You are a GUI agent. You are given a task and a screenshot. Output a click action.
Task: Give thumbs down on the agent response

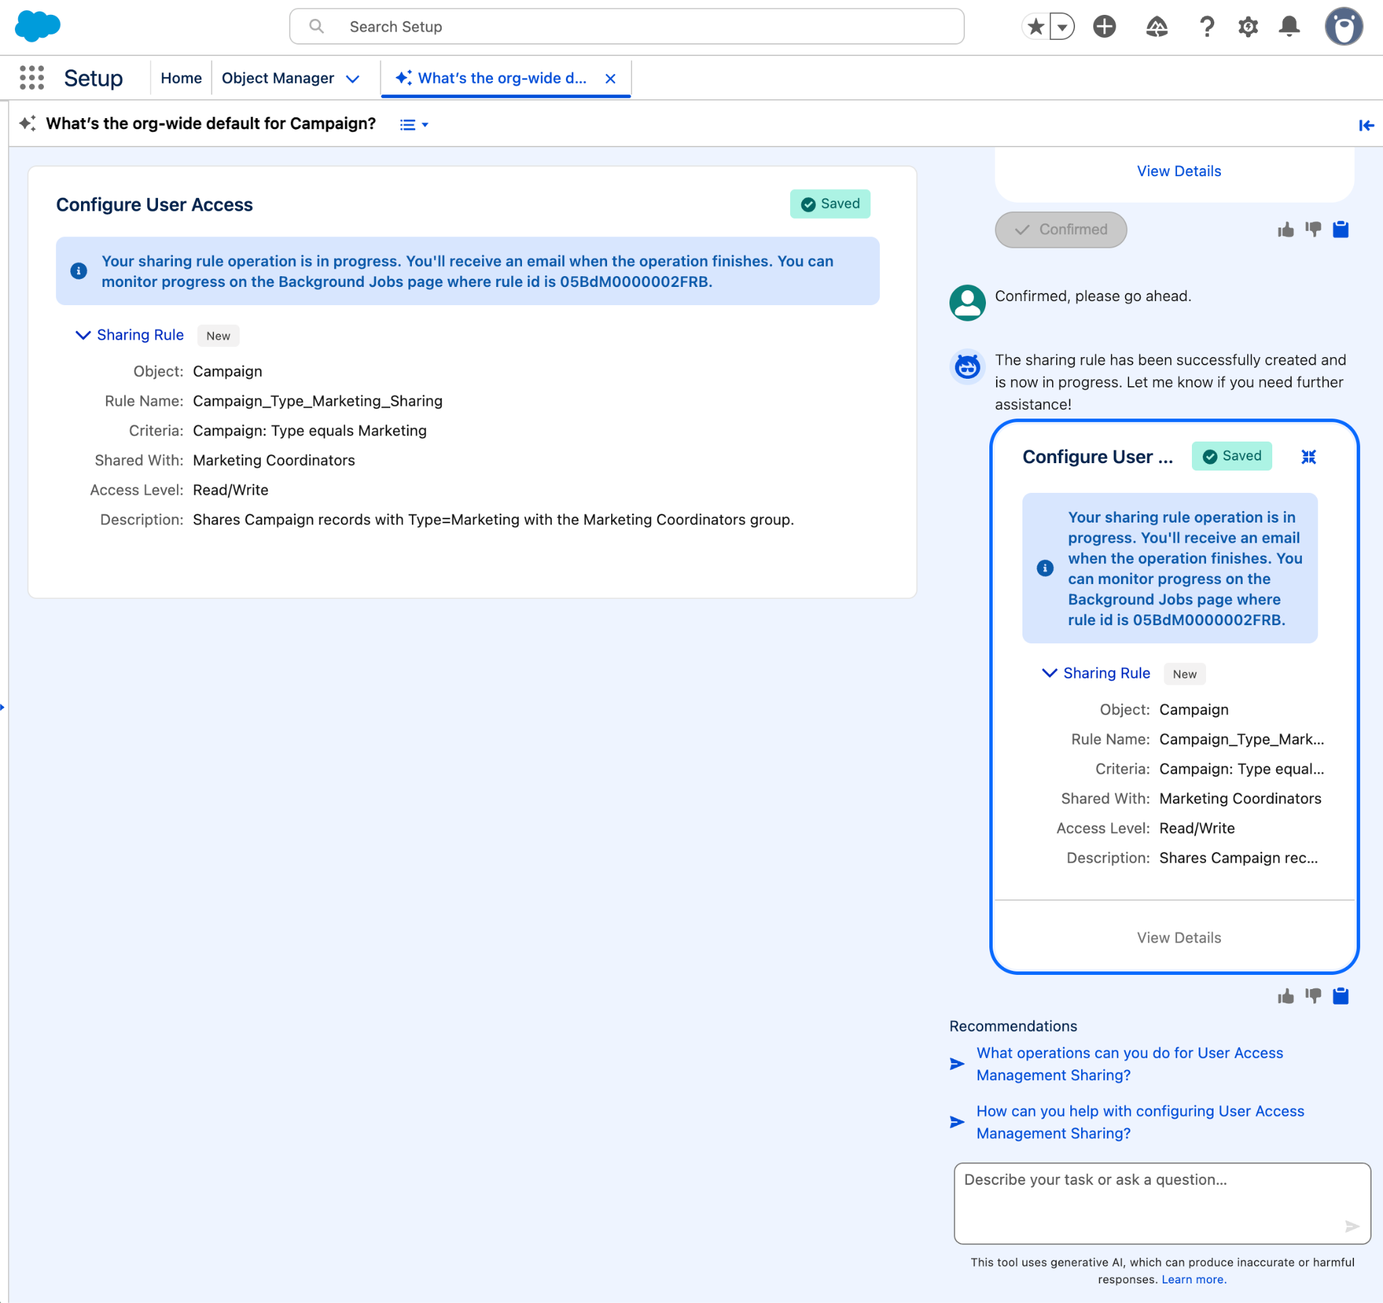coord(1313,996)
